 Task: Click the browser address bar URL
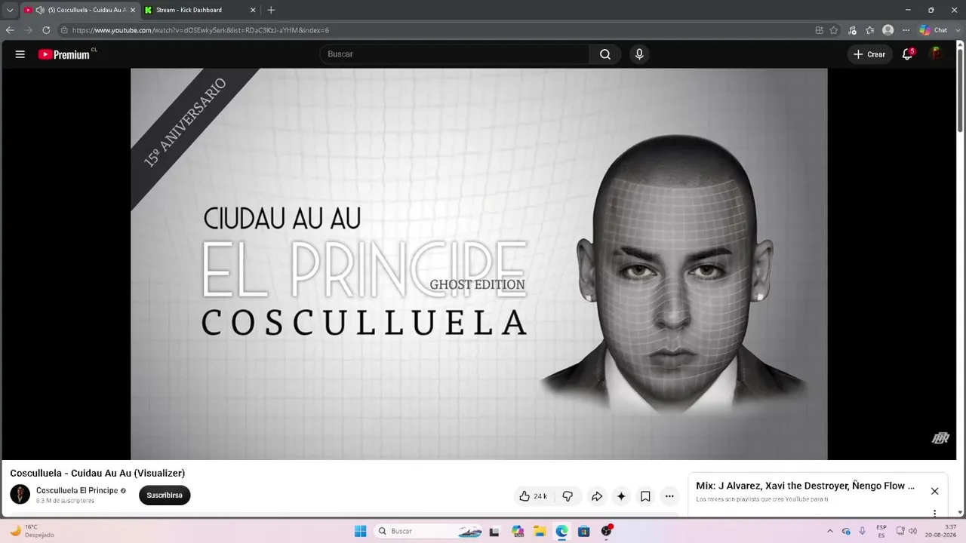coord(201,30)
